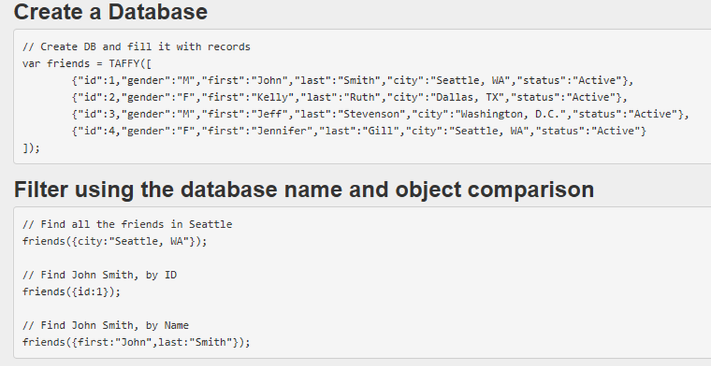Screen dimensions: 711x366
Task: Click the comment 'Create DB and fill it with records'
Action: (x=137, y=47)
